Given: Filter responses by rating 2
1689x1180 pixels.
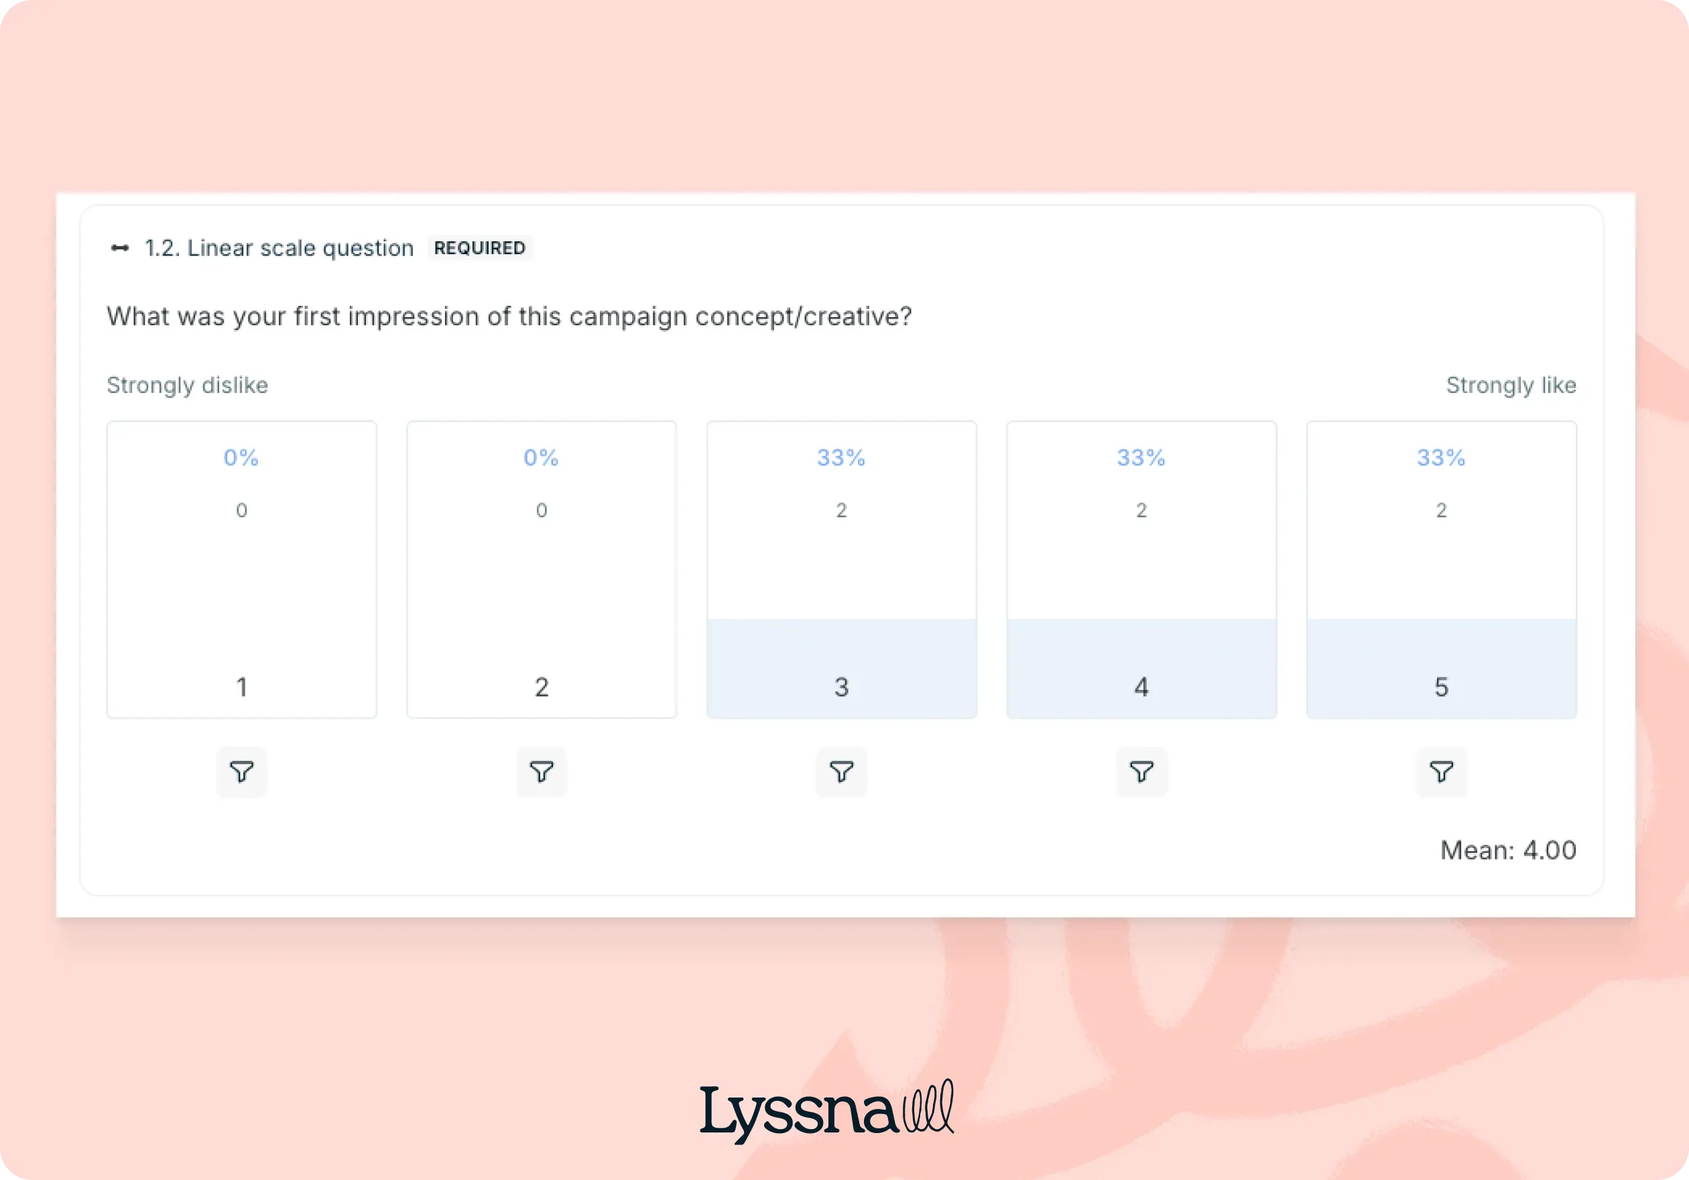Looking at the screenshot, I should coord(542,772).
